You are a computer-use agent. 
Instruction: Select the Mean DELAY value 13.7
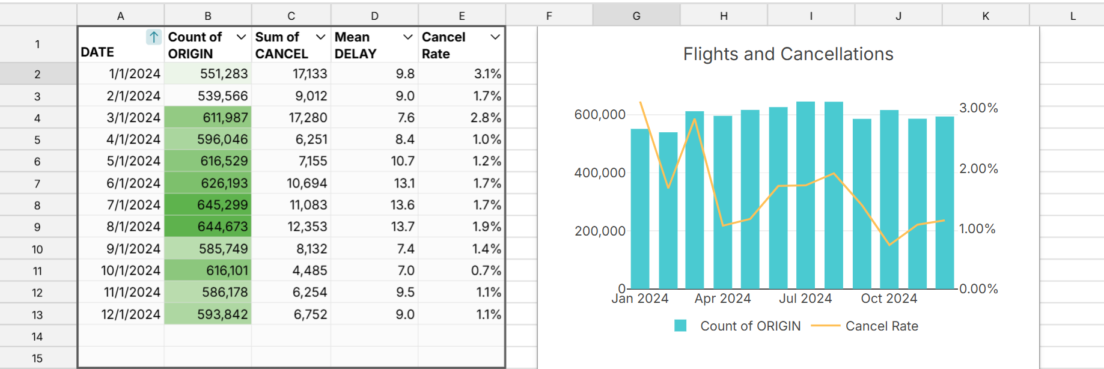coord(374,227)
